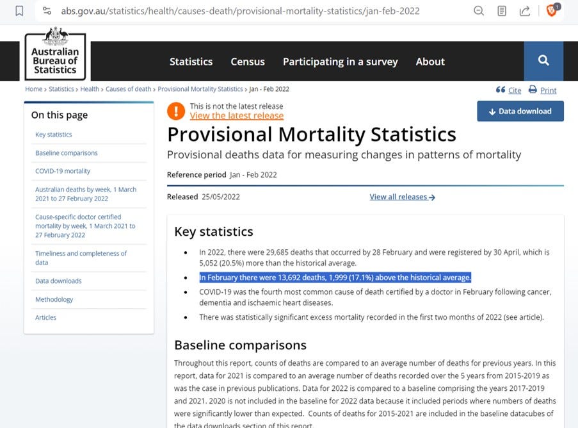Go to Home breadcrumb link
This screenshot has width=578, height=428.
pyautogui.click(x=33, y=89)
